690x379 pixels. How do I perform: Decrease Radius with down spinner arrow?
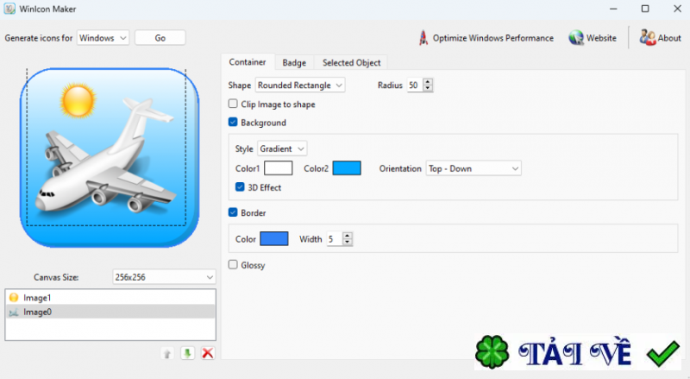click(x=428, y=88)
